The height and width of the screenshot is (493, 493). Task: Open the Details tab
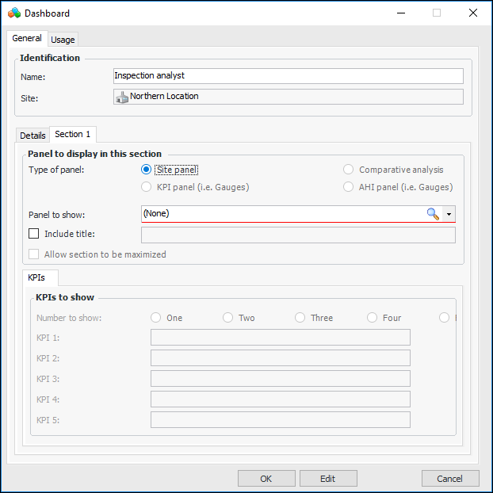click(x=32, y=136)
